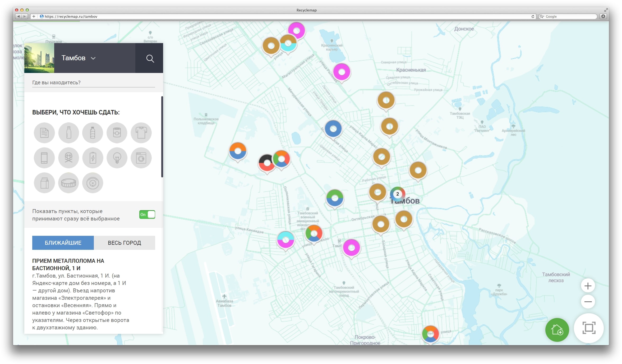Select the bottle cap category icon
622x364 pixels.
[x=68, y=183]
